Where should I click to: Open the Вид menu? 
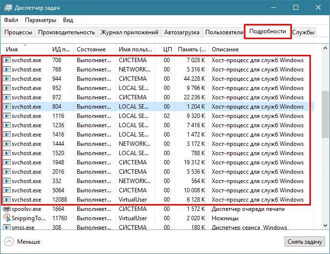68,20
